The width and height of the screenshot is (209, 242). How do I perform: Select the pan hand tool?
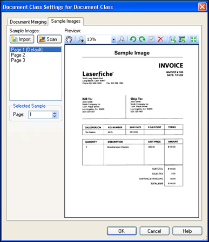coord(69,39)
